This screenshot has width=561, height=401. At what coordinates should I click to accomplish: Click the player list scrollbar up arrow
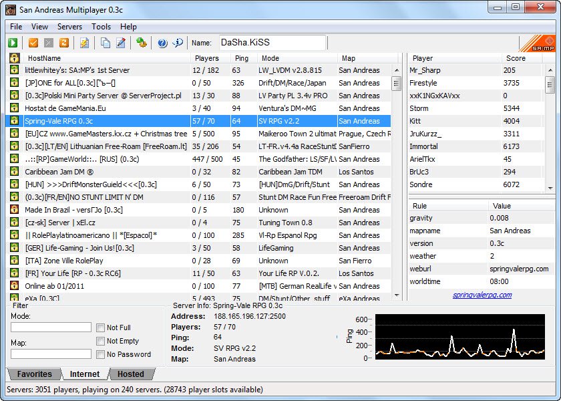click(550, 70)
